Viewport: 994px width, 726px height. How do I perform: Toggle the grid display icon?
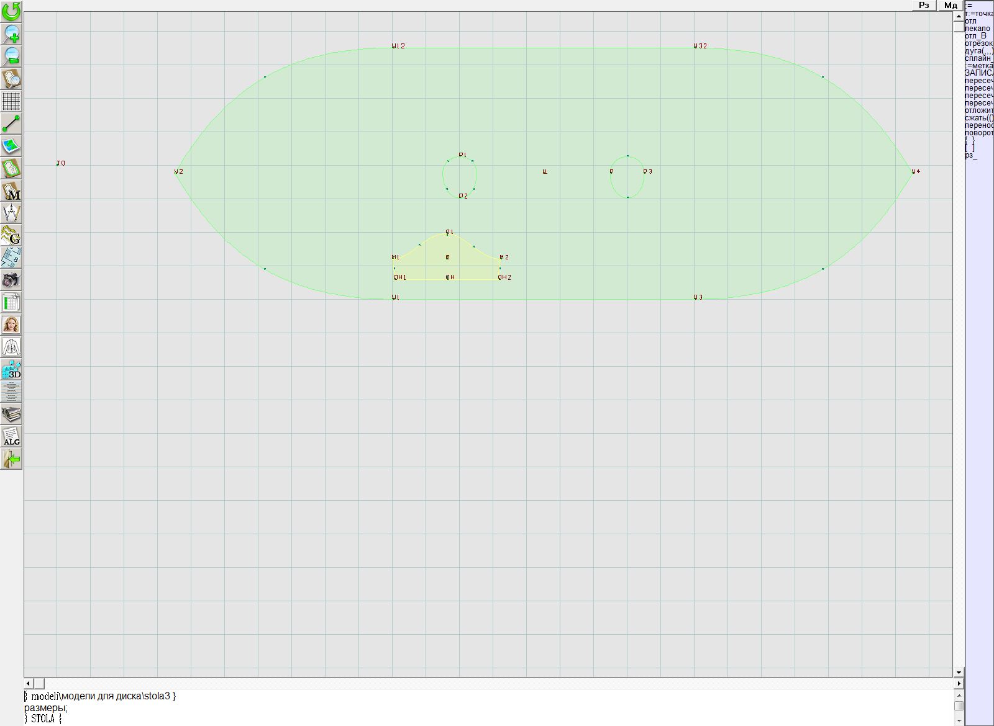coord(11,101)
